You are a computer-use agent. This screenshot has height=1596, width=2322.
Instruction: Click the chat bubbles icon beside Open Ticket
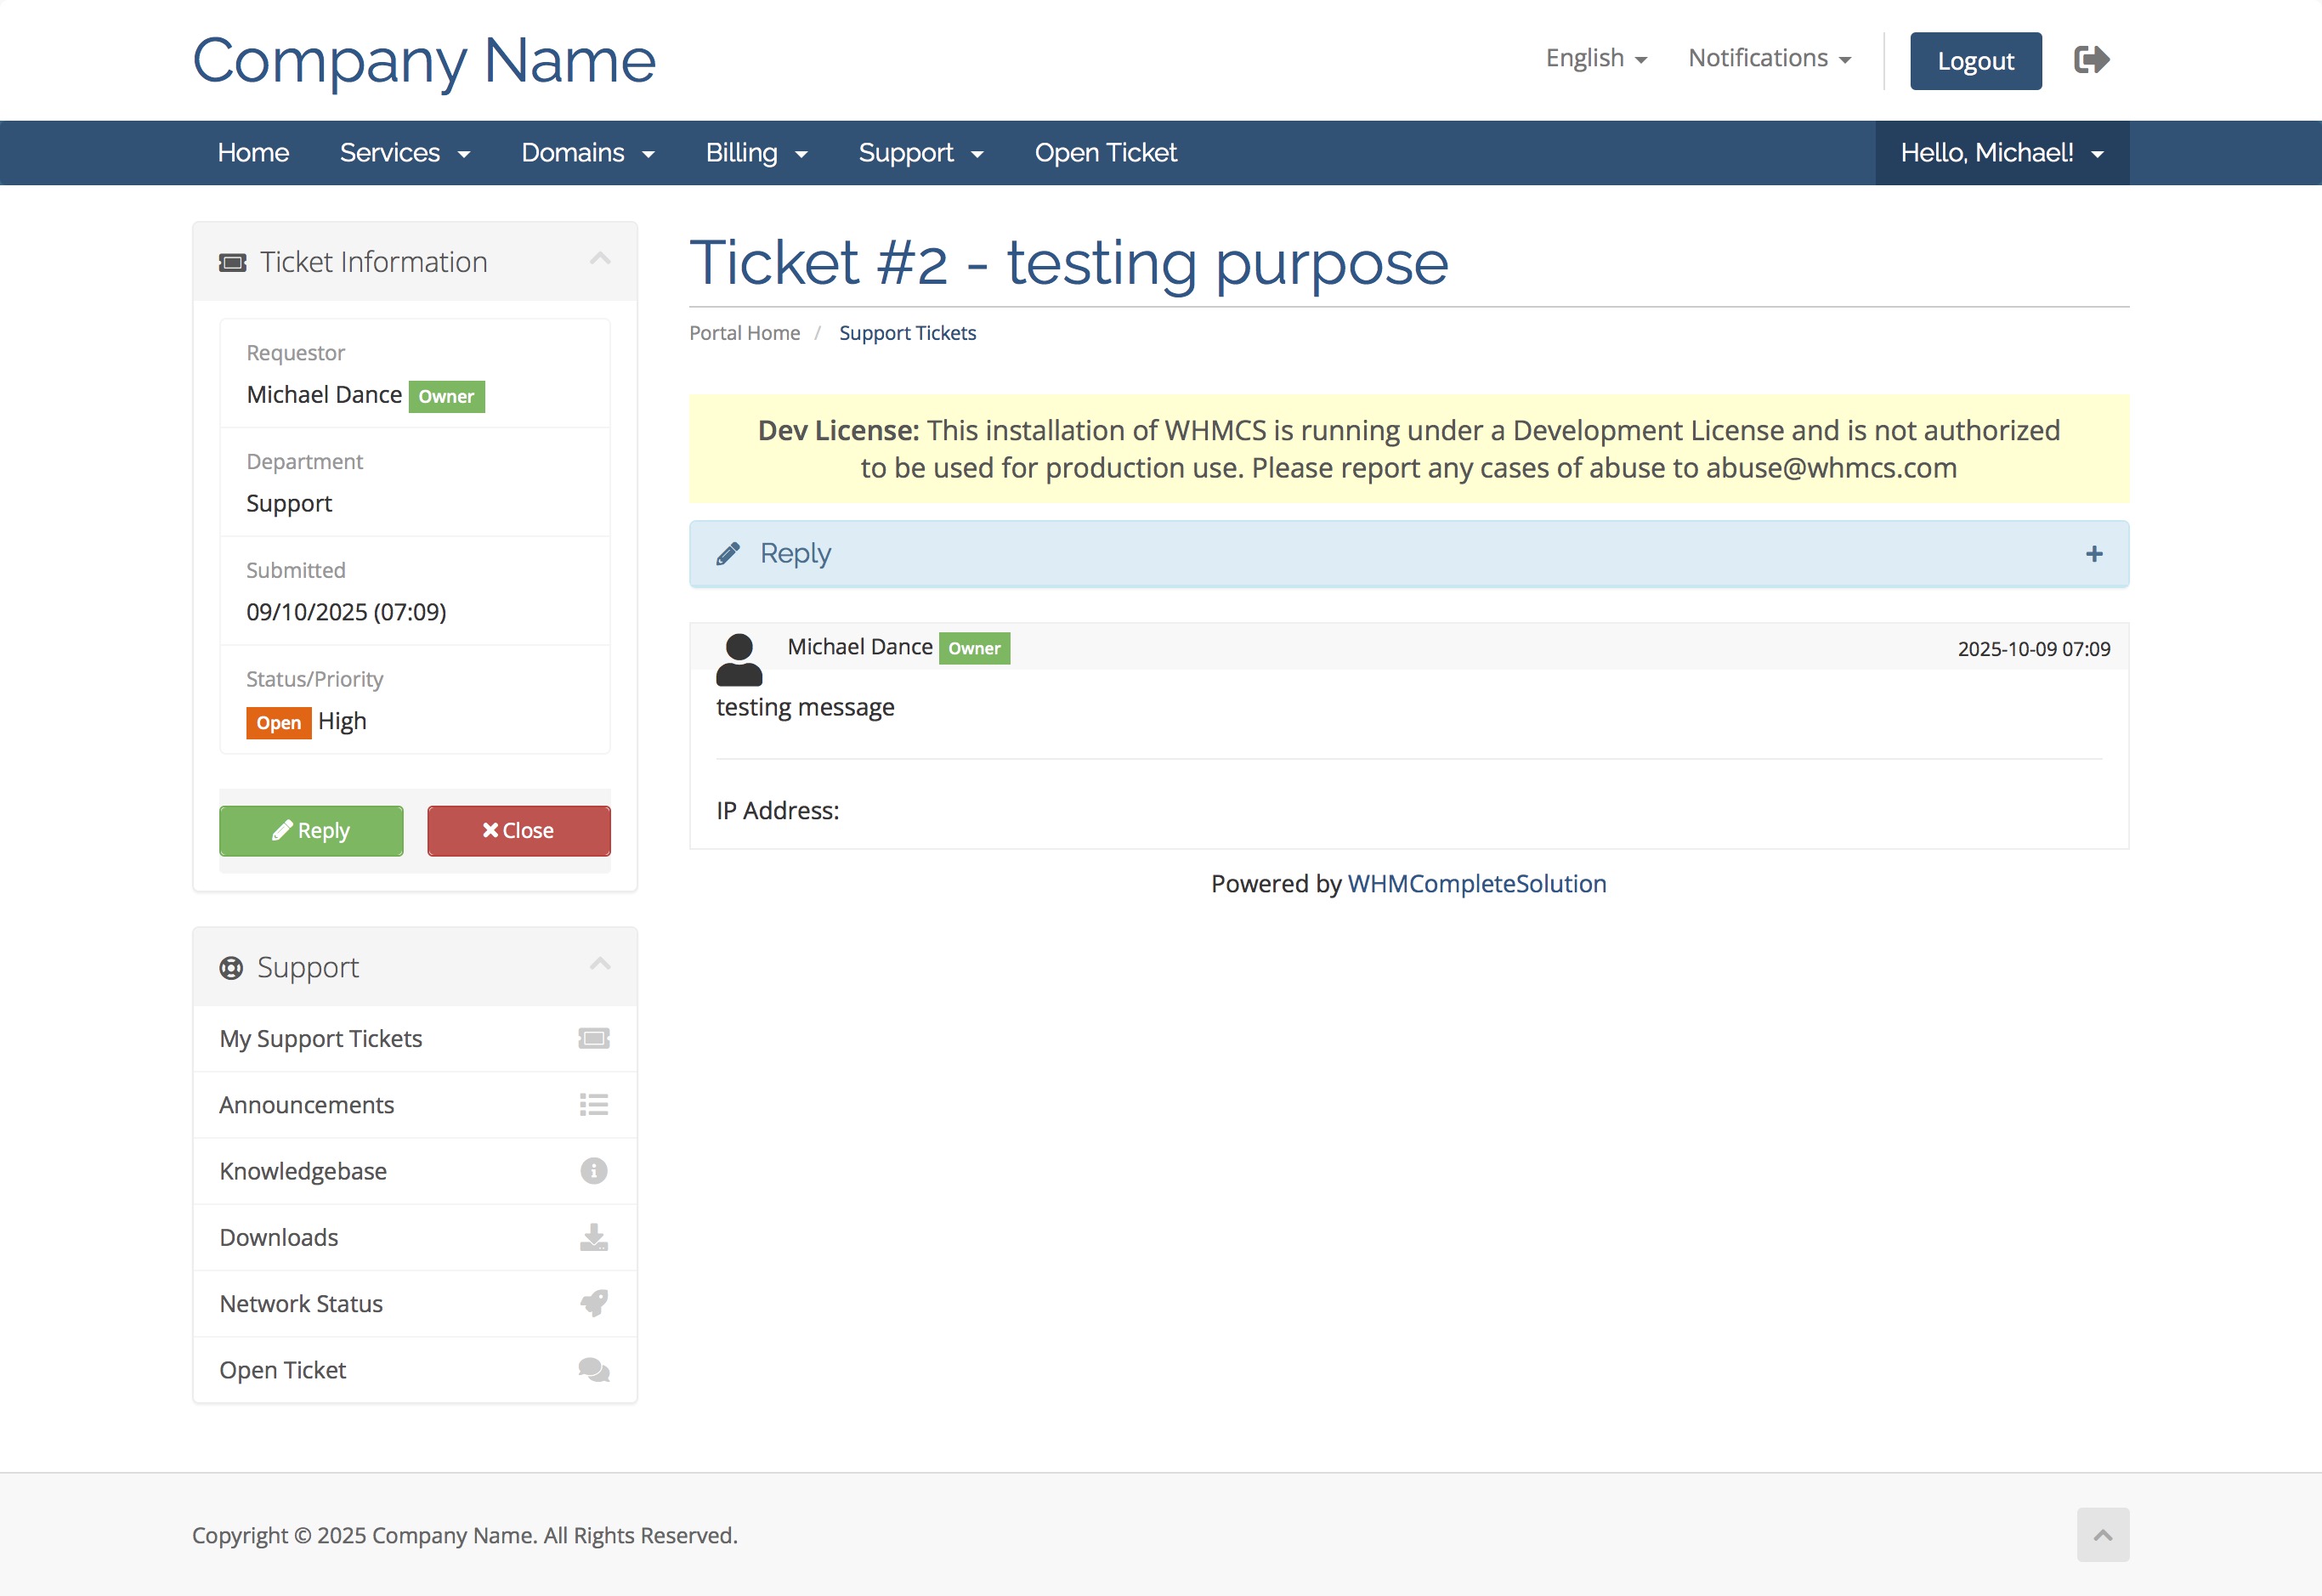tap(593, 1369)
